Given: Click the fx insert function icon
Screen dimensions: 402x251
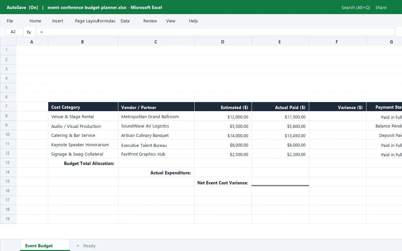Looking at the screenshot, I should click(x=29, y=32).
